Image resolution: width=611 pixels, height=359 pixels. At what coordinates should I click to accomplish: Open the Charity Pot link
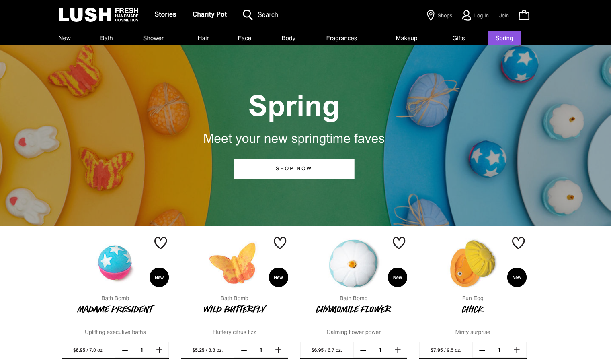(x=209, y=14)
